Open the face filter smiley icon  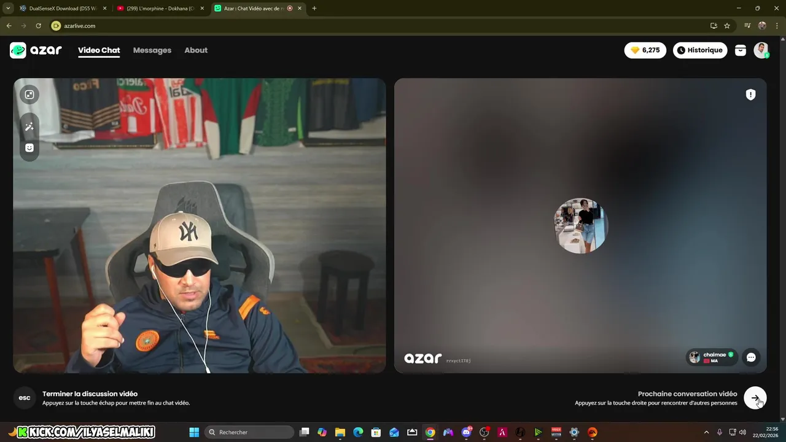tap(29, 148)
